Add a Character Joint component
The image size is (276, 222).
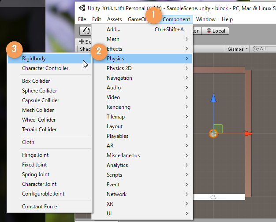pyautogui.click(x=50, y=184)
